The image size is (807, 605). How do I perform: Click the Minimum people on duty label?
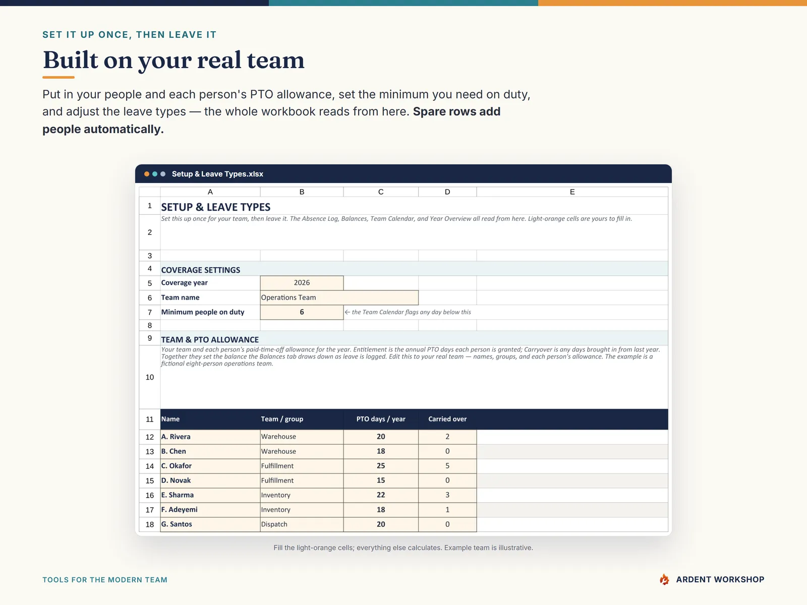[203, 312]
